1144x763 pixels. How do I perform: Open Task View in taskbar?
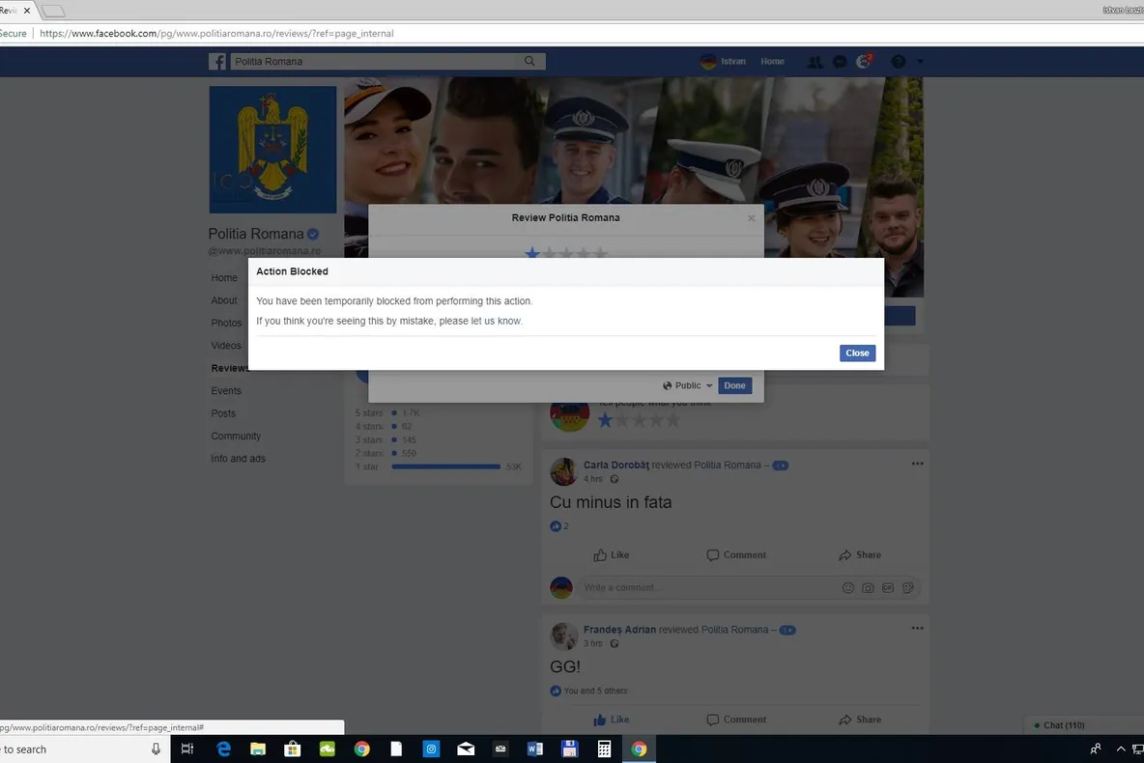tap(187, 749)
